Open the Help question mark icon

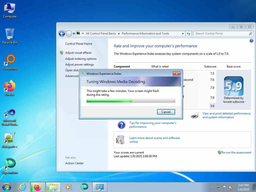click(251, 41)
